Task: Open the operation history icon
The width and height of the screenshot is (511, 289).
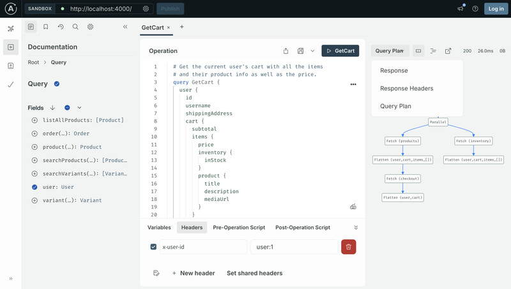Action: click(x=61, y=27)
